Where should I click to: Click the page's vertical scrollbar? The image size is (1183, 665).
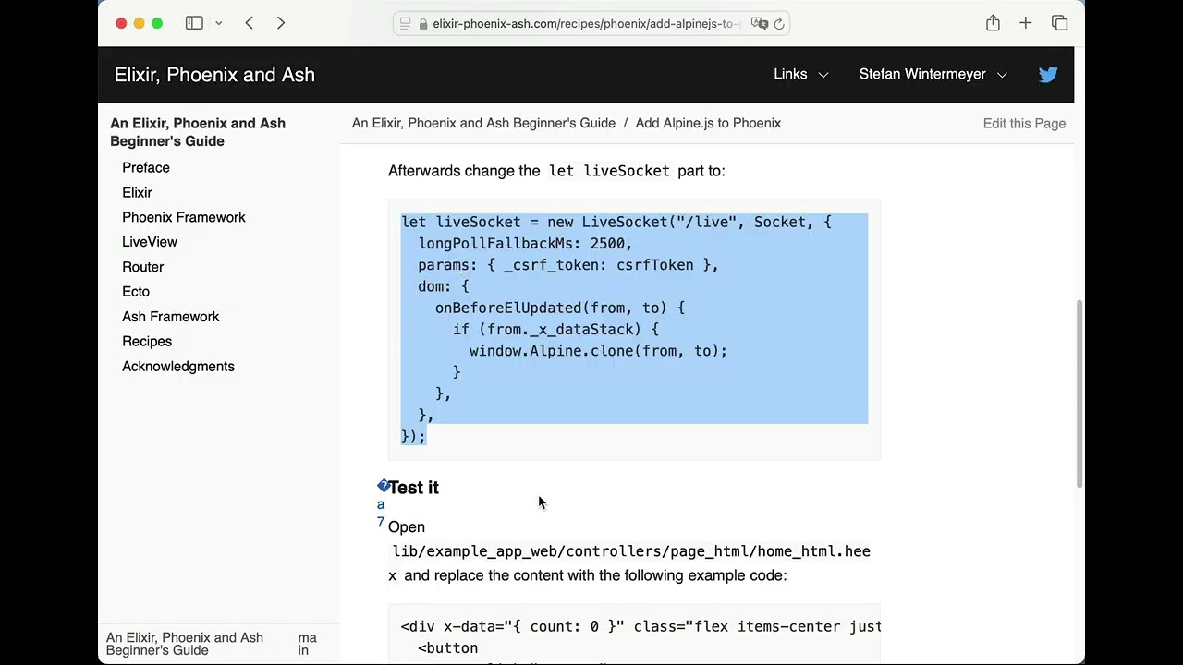pos(1079,393)
